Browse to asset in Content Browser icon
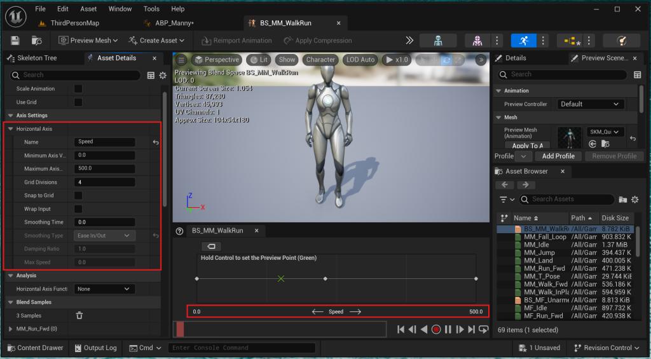Screen dimensions: 651x359 coord(36,40)
